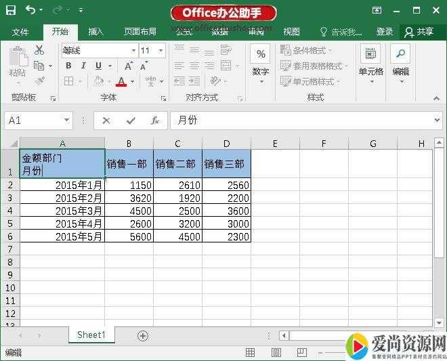The image size is (447, 361).
Task: Switch to Page Layout view icon
Action: (x=276, y=353)
